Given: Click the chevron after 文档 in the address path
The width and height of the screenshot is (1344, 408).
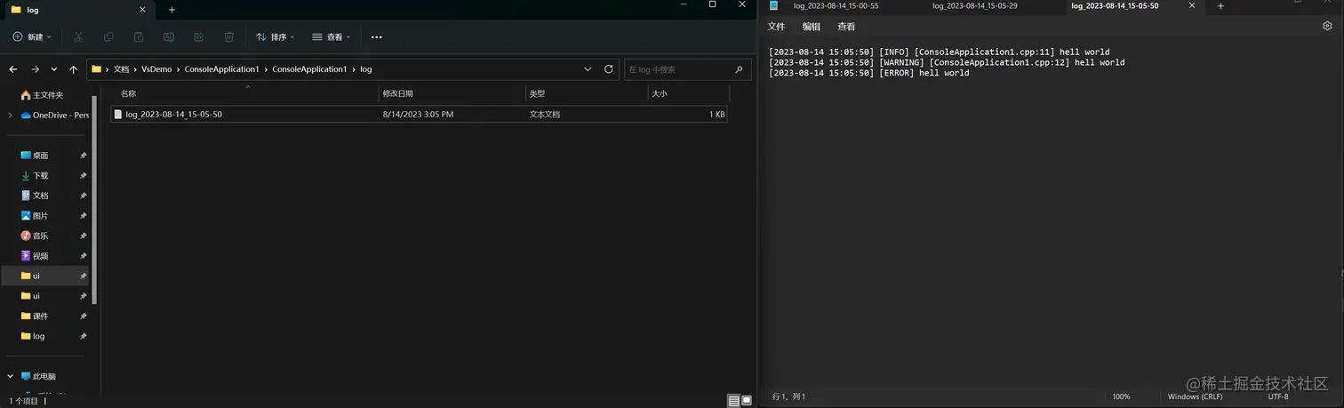Looking at the screenshot, I should coord(135,69).
